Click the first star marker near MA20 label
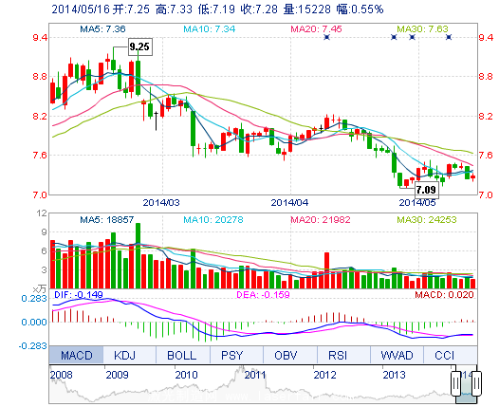The image size is (499, 407). click(326, 37)
